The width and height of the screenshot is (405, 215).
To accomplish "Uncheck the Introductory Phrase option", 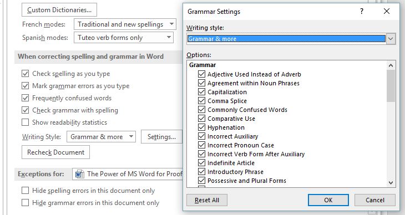I will click(x=201, y=172).
